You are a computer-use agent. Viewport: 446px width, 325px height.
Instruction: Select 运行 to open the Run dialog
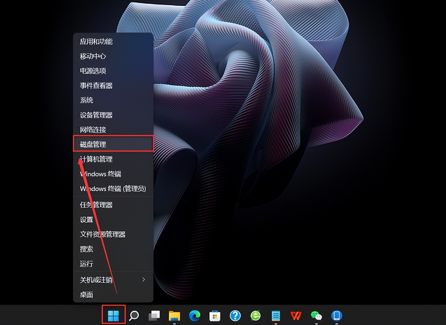[x=86, y=264]
